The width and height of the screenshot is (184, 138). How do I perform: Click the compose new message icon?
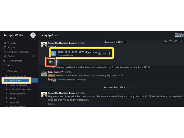pyautogui.click(x=33, y=35)
